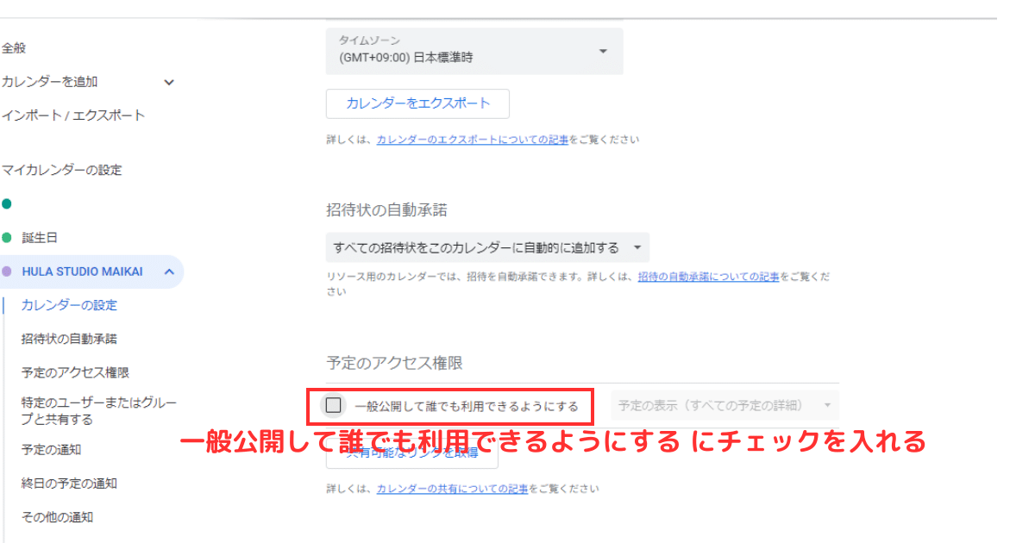The width and height of the screenshot is (1035, 543).
Task: Click the green dot of the topmost calendar
Action: 8,203
